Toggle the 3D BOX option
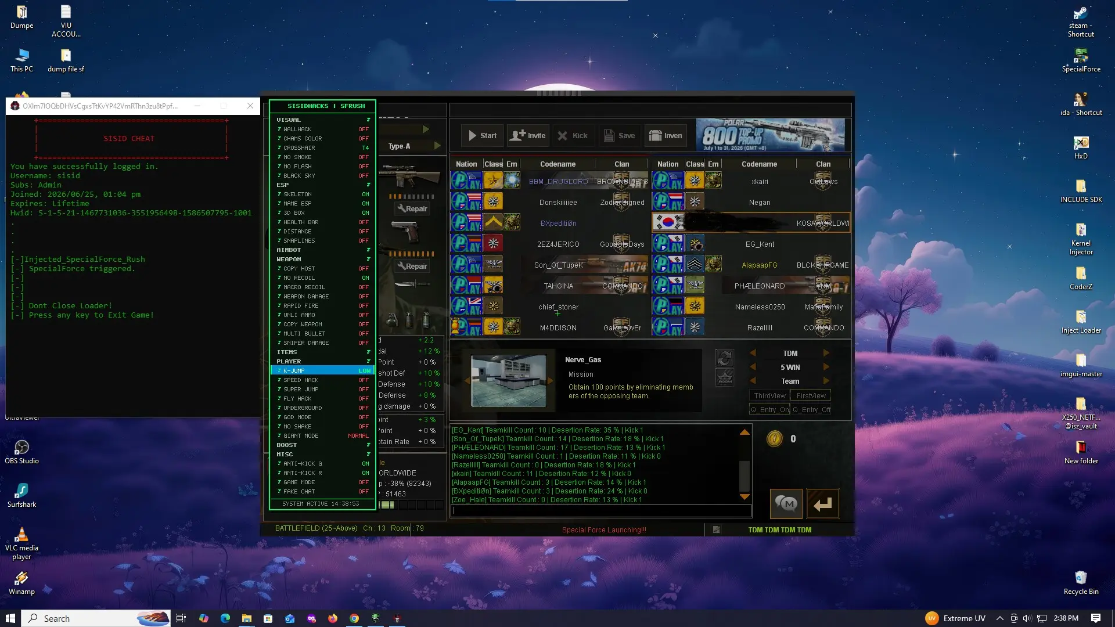Screen dimensions: 1115x627 [323, 212]
